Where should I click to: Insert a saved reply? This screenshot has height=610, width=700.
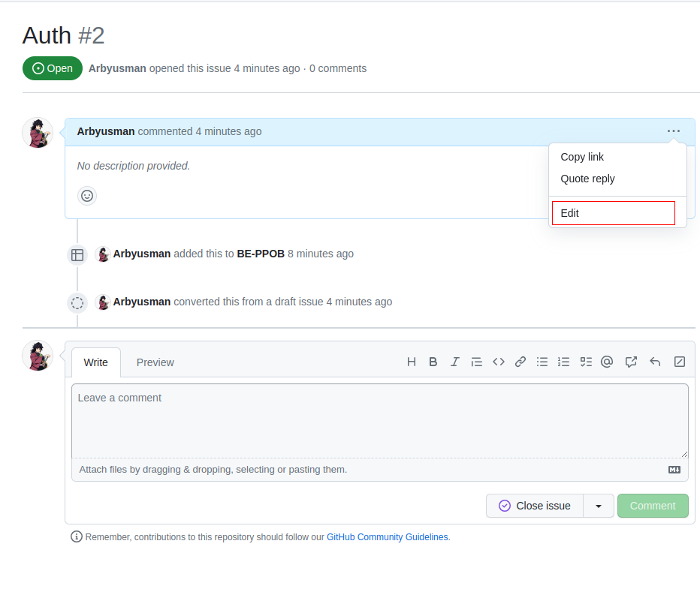click(x=655, y=362)
